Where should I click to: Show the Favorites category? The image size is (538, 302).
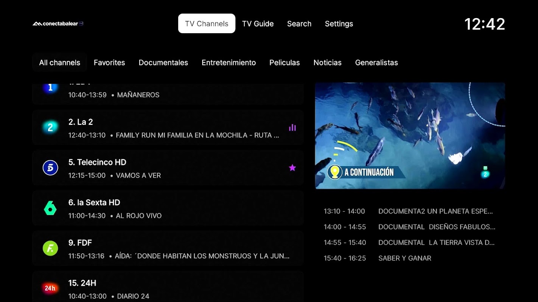point(109,63)
